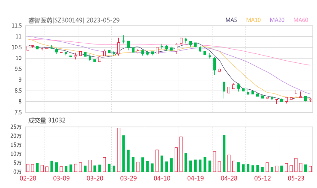Click the pink MA60 line end near 9.7
Screen dimensions: 317x188
point(309,65)
